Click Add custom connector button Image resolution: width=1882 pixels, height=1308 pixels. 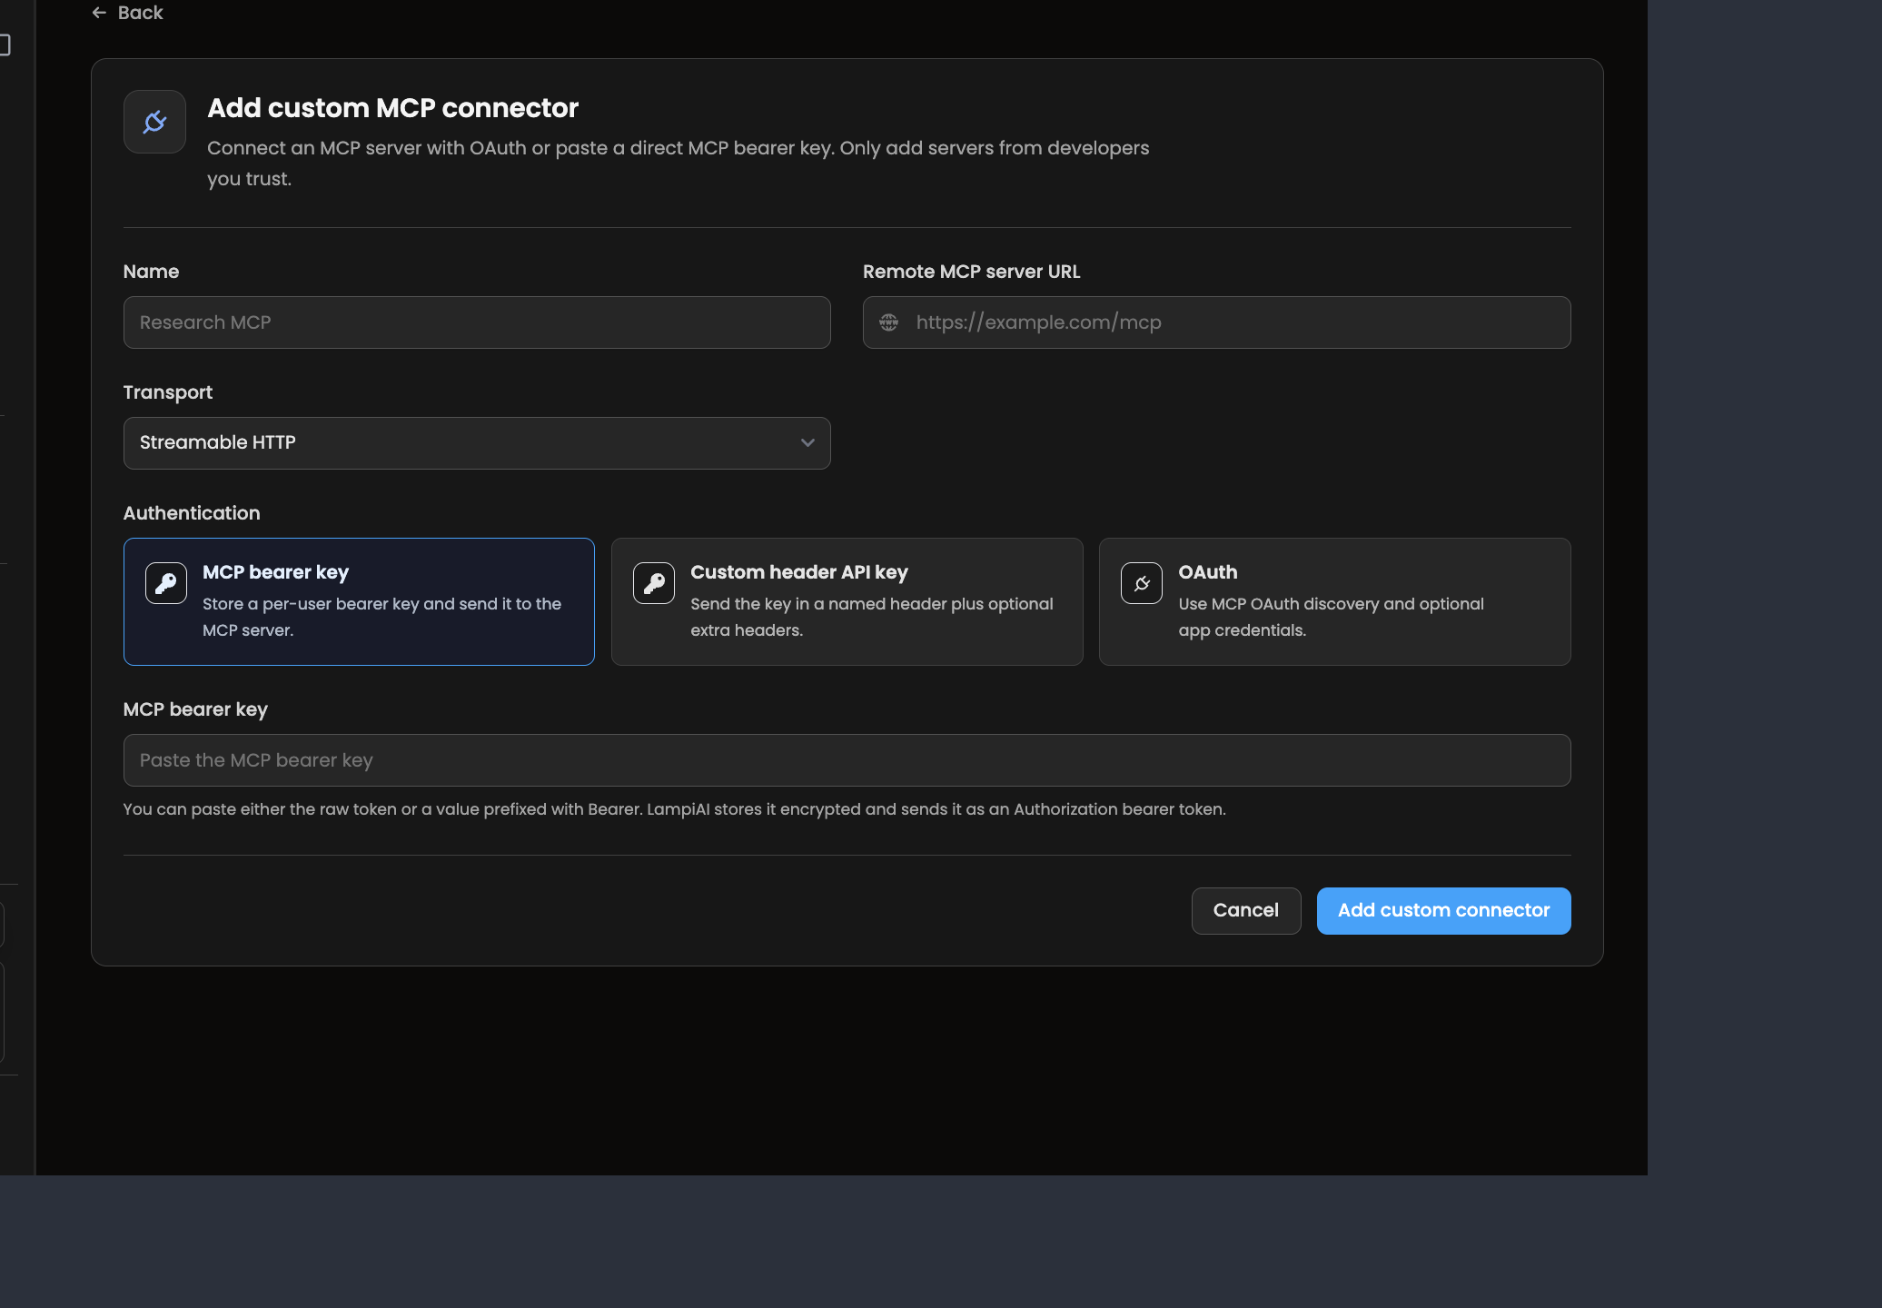[1444, 911]
